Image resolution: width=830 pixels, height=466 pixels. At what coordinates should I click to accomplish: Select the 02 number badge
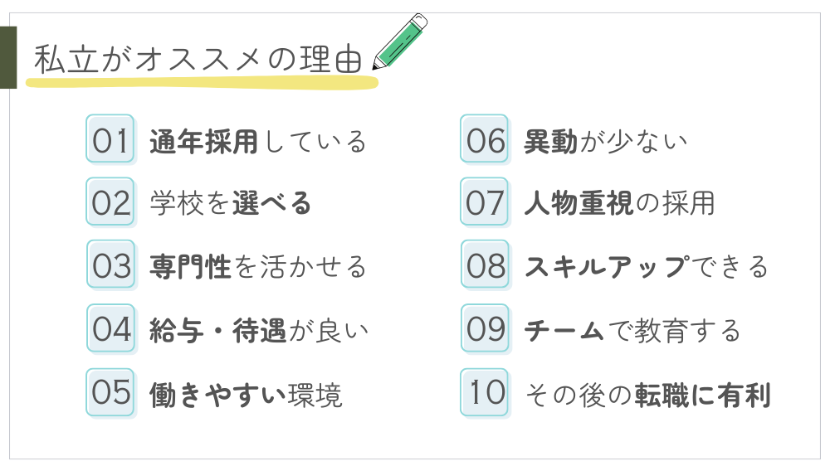(x=111, y=201)
